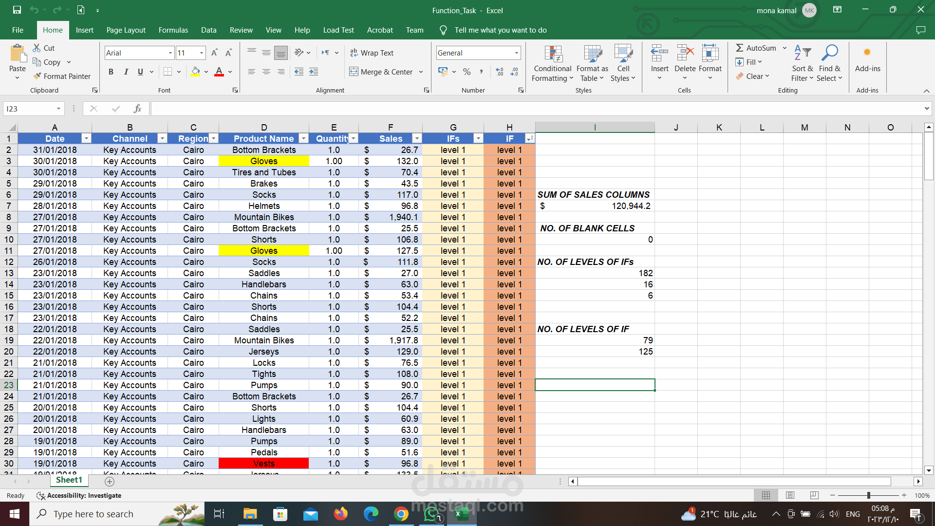
Task: Select the Sheet1 tab
Action: pos(69,480)
